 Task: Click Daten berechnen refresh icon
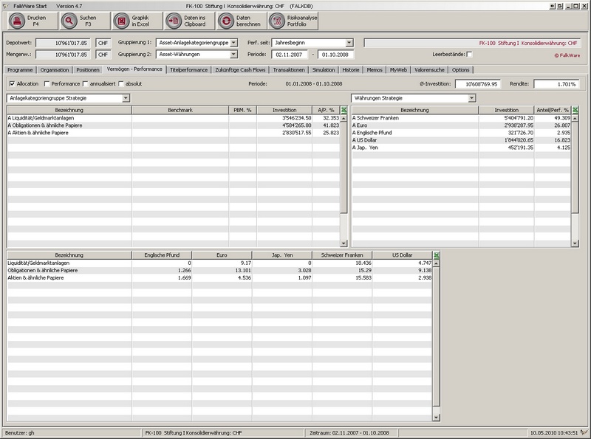pyautogui.click(x=226, y=21)
